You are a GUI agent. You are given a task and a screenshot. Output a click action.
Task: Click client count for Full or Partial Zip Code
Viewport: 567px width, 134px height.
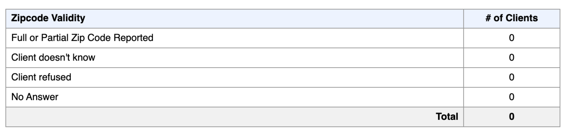pos(512,38)
